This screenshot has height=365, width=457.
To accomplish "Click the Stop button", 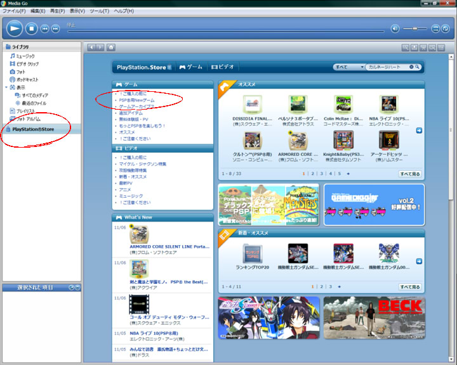I will click(32, 29).
